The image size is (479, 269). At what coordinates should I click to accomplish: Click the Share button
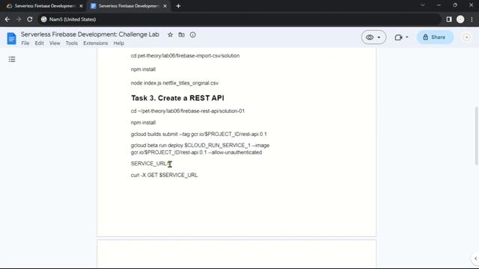[435, 37]
